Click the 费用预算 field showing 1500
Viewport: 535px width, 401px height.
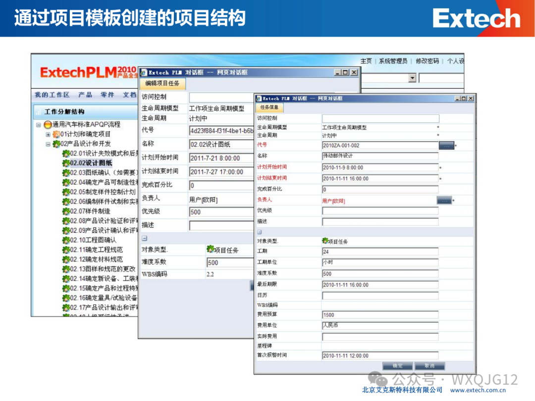[x=380, y=315]
